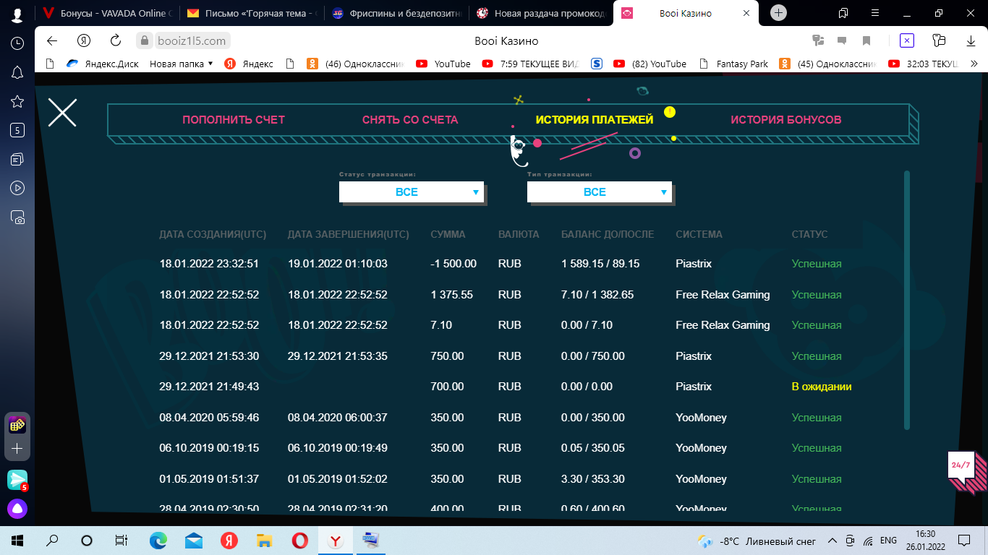Viewport: 988px width, 555px height.
Task: Click the ДАТА СОЗДАНИЯ(UTC) column header
Action: point(213,234)
